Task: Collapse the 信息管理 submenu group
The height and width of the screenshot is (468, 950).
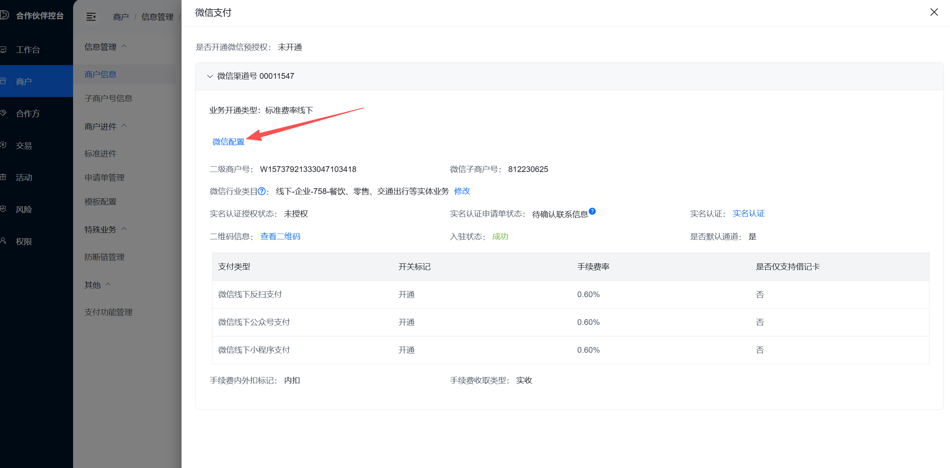Action: (124, 46)
